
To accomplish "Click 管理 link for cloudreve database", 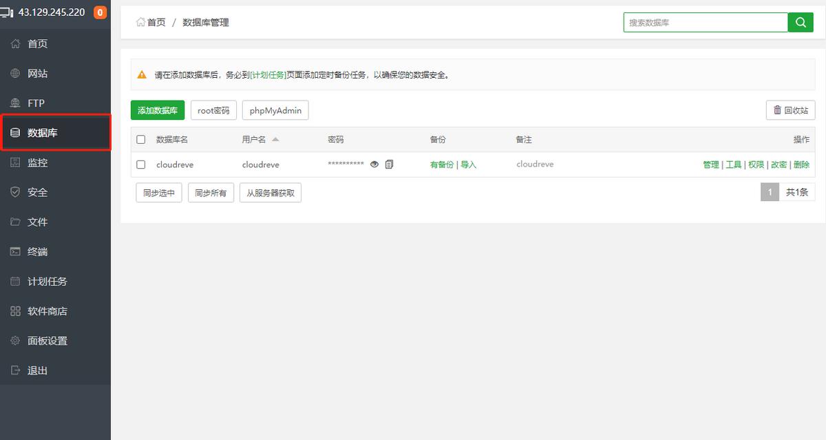I will 710,165.
